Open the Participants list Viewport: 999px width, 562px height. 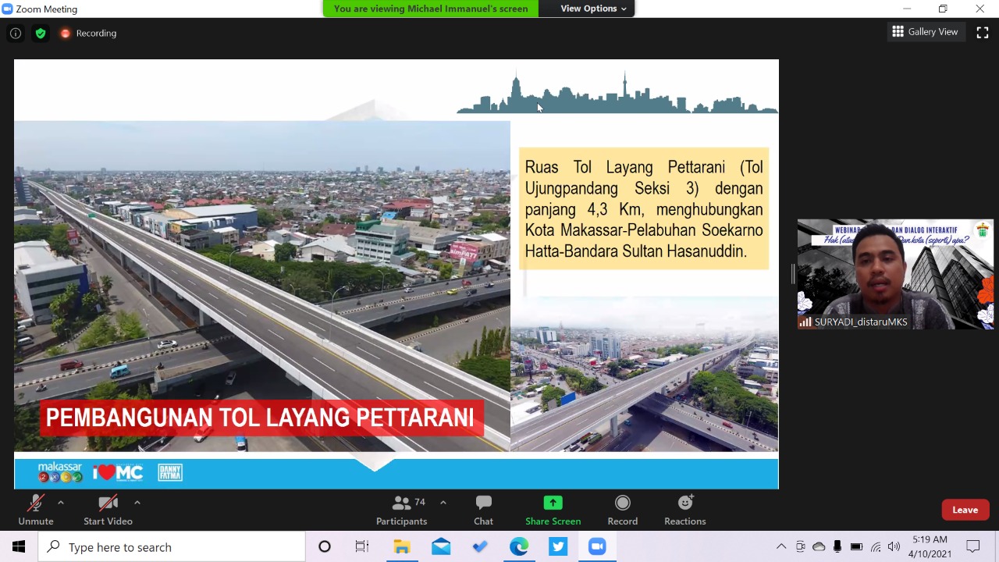pos(401,510)
